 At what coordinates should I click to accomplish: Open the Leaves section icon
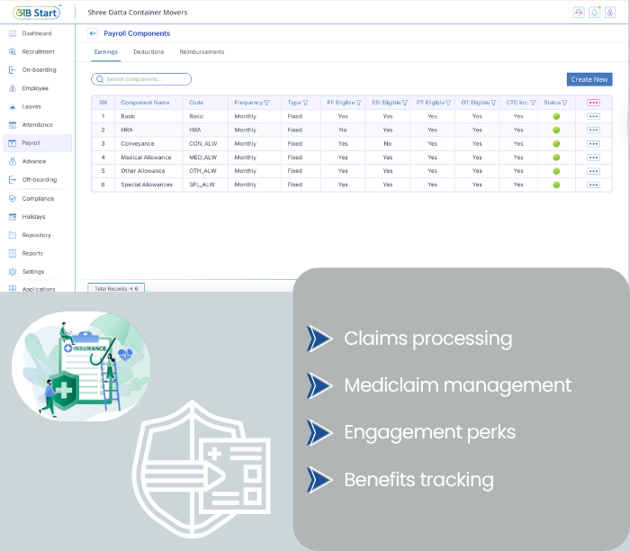13,106
